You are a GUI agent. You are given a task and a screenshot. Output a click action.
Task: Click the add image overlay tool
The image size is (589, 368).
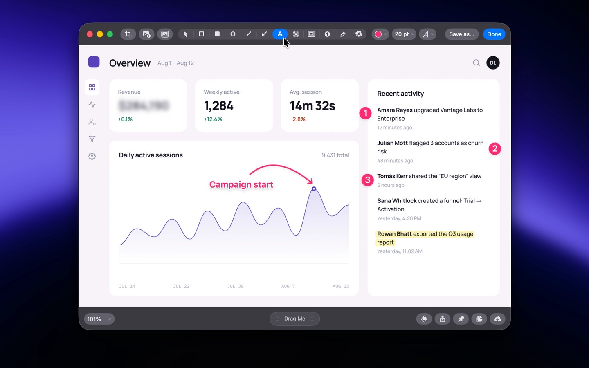tap(146, 34)
